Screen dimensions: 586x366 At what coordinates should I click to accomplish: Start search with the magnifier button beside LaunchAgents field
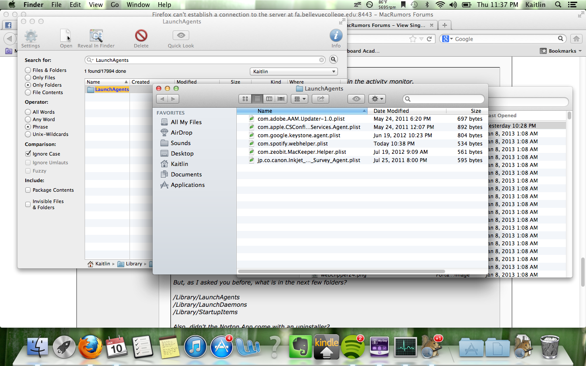click(x=333, y=60)
